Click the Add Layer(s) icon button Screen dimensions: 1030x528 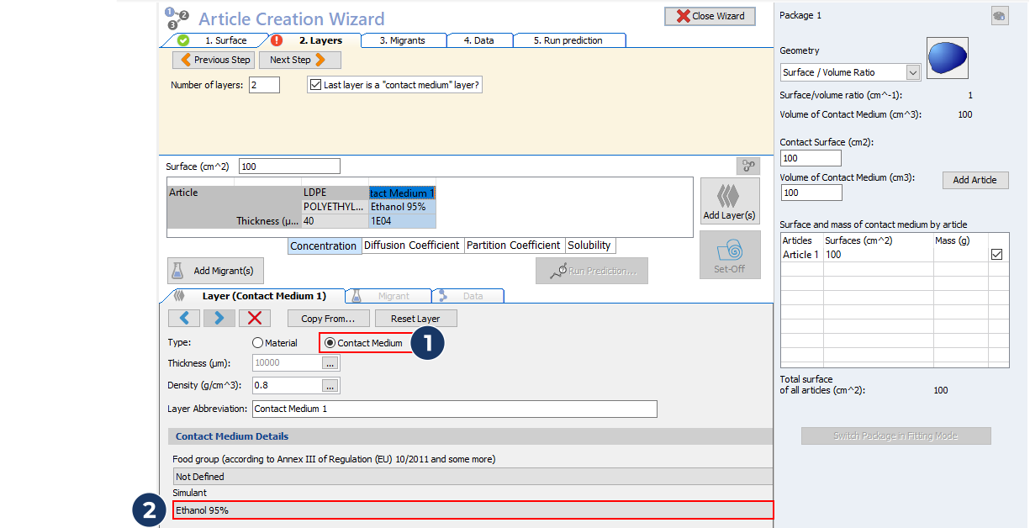[x=729, y=202]
